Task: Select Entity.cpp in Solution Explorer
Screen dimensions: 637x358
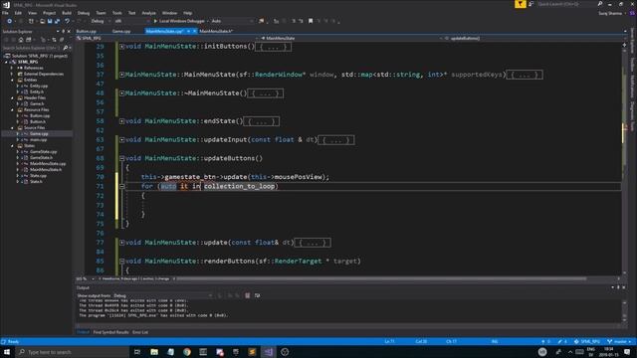Action: (x=39, y=87)
